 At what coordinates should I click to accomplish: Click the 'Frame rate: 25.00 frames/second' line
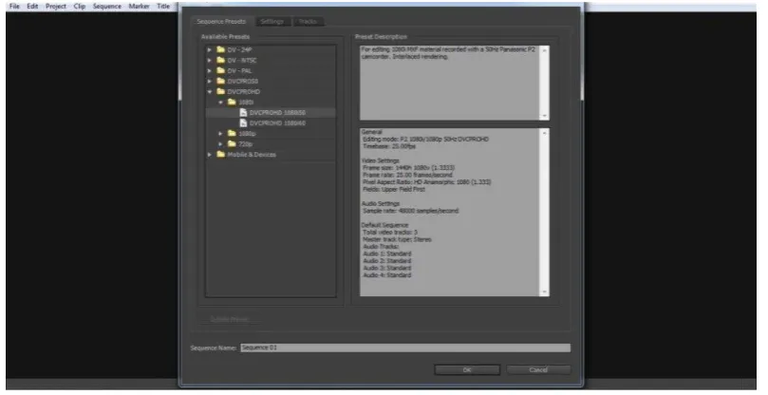[x=408, y=175]
